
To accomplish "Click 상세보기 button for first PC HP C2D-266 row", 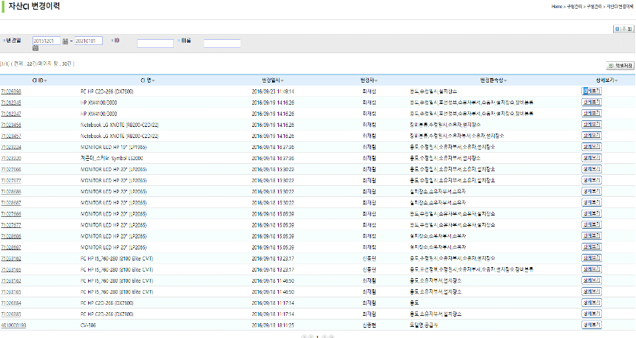I will (592, 91).
